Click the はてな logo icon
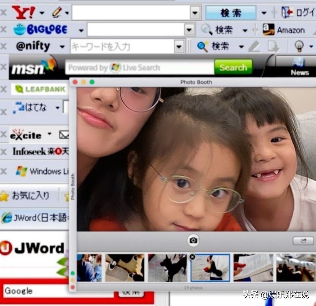 (29, 107)
